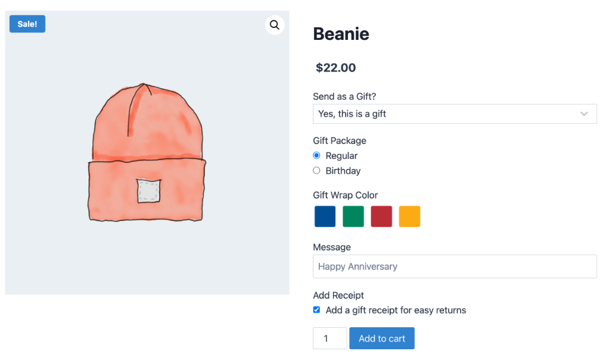Click the chevron arrow in gift dropdown

pyautogui.click(x=584, y=114)
